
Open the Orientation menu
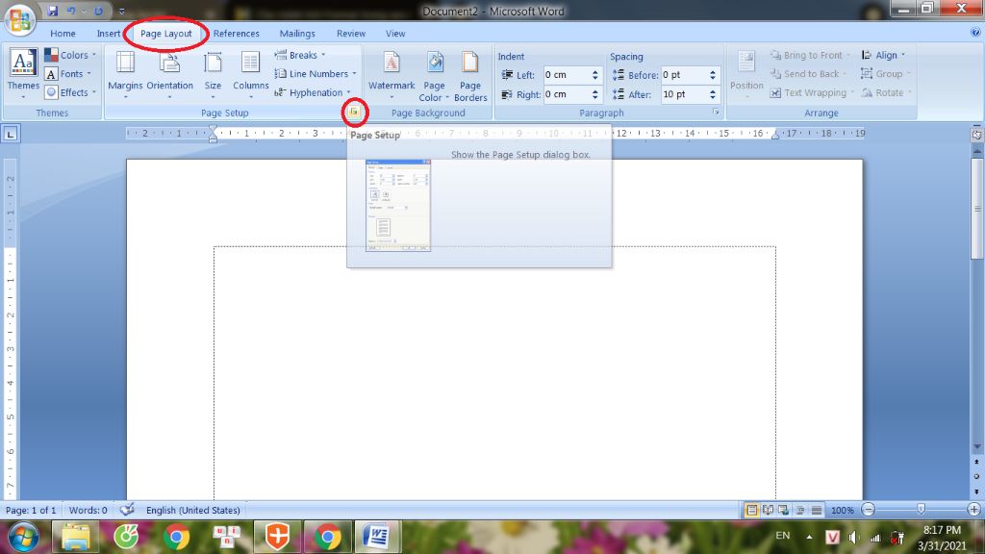[x=169, y=74]
